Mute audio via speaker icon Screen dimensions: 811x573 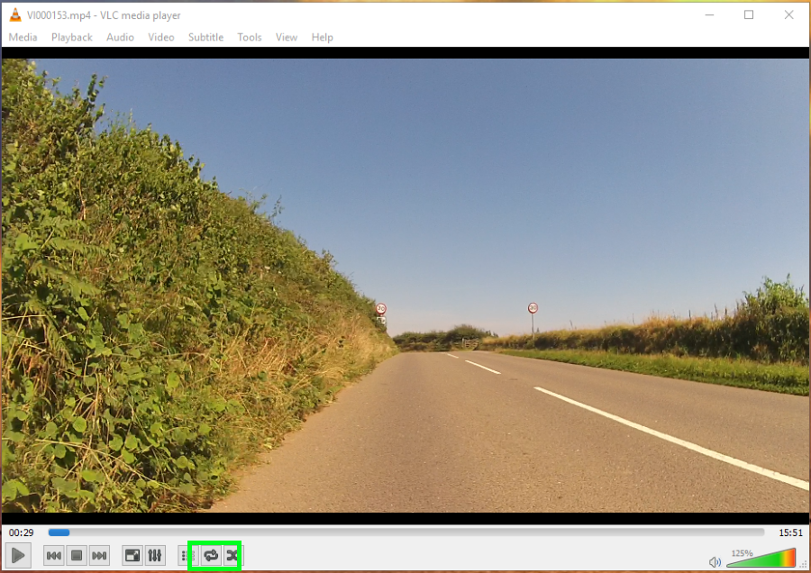click(x=715, y=561)
